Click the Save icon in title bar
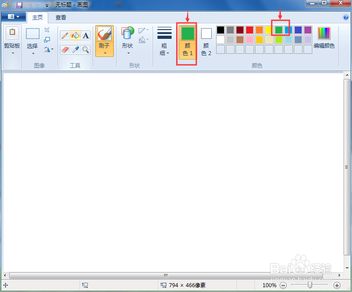352x292 pixels. [19, 5]
